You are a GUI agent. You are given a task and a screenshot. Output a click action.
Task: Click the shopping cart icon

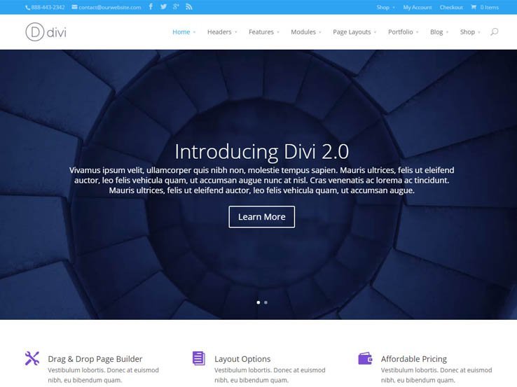pyautogui.click(x=474, y=7)
